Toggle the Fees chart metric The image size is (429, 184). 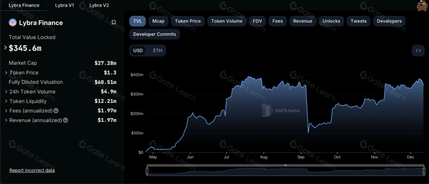(x=277, y=21)
